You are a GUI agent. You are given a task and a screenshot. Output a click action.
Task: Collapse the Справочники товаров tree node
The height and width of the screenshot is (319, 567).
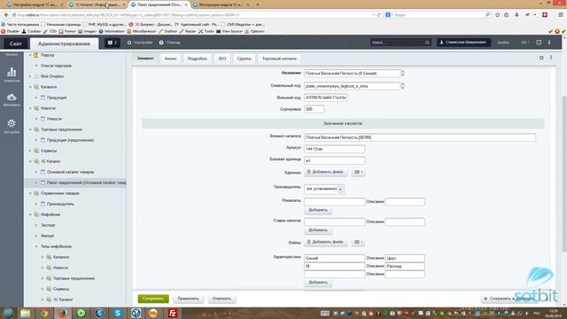[30, 193]
